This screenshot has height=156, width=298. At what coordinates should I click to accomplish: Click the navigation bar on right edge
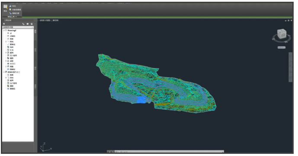point(290,67)
